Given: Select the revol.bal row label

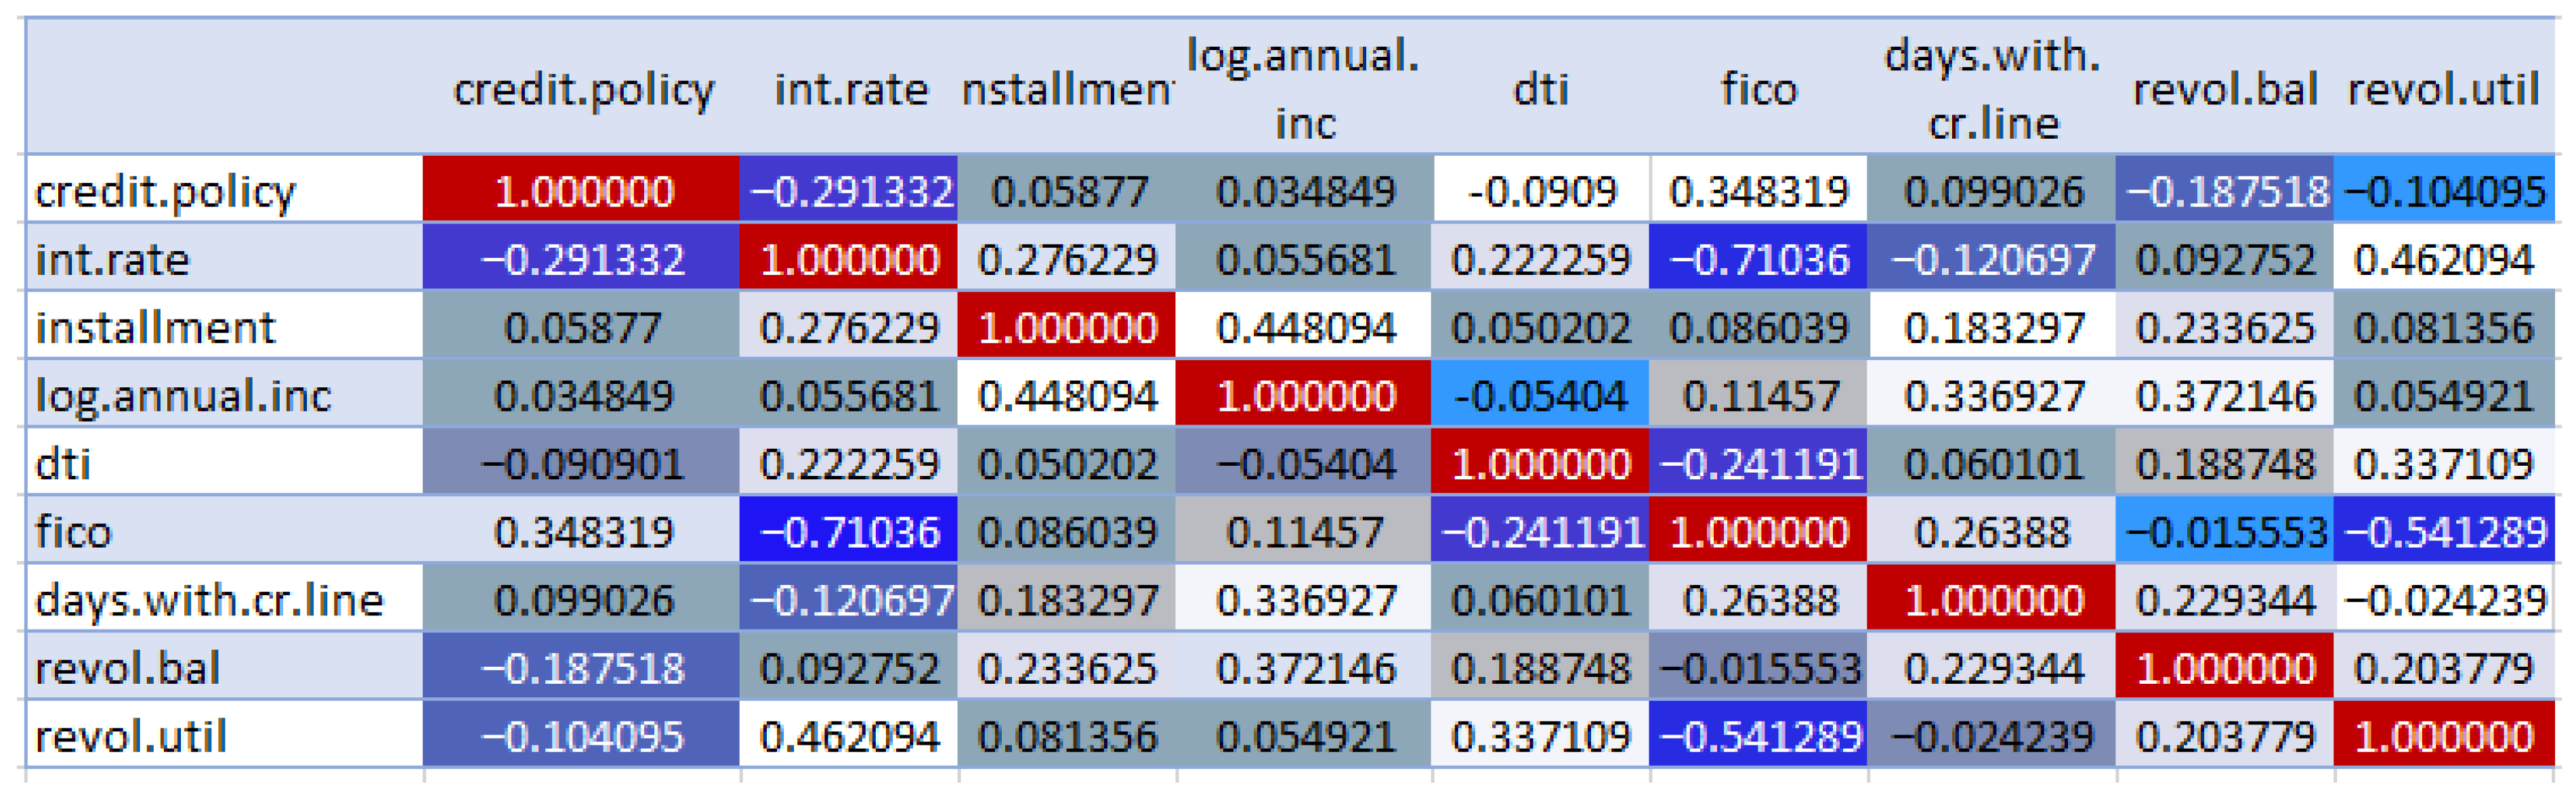Looking at the screenshot, I should 127,668.
